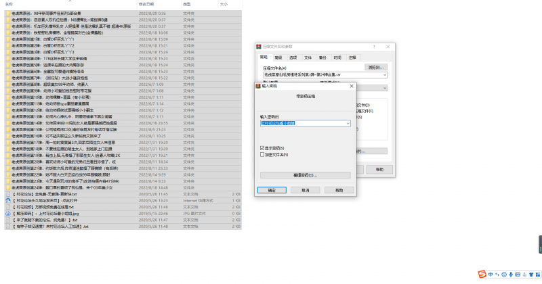Expand the password history dropdown arrow
This screenshot has height=284, width=542.
point(348,124)
